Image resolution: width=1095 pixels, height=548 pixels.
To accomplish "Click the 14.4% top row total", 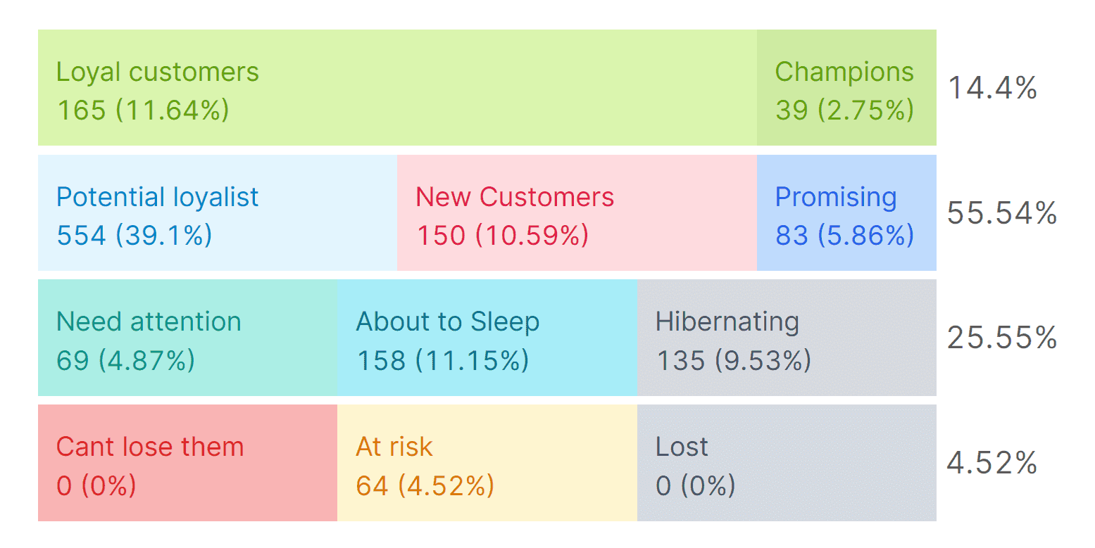I will [x=992, y=89].
